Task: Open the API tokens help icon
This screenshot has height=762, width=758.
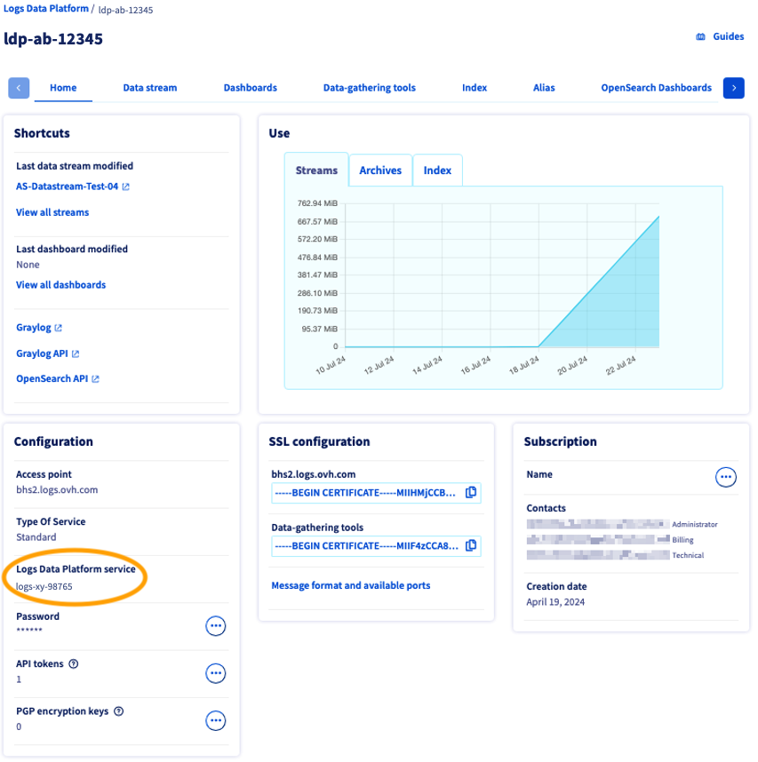Action: click(73, 663)
